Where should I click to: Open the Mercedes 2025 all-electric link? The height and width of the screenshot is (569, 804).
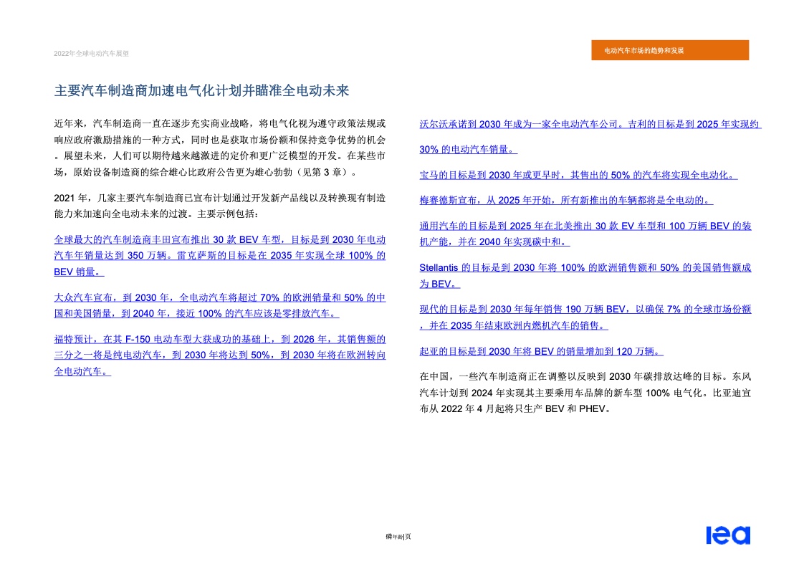(566, 200)
